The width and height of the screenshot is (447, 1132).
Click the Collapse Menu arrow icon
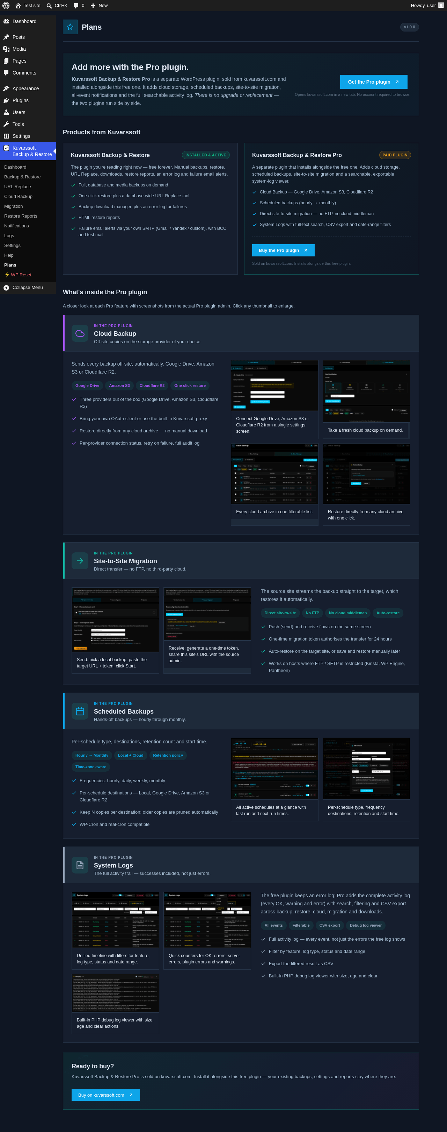(6, 288)
